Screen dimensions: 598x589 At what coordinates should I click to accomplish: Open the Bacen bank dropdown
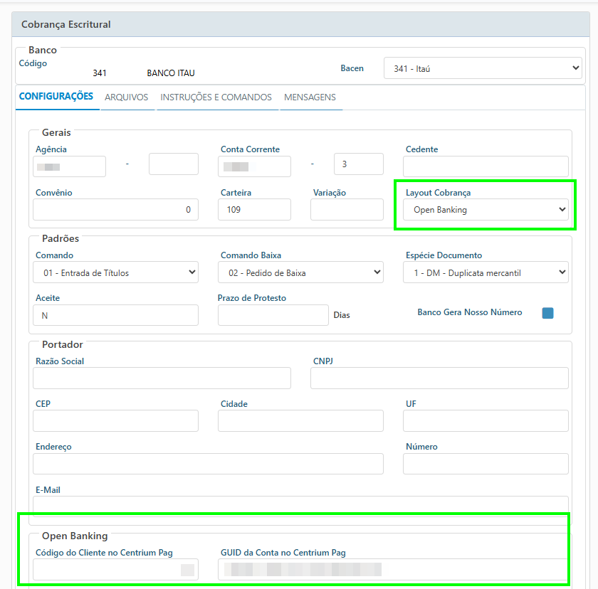[x=483, y=69]
